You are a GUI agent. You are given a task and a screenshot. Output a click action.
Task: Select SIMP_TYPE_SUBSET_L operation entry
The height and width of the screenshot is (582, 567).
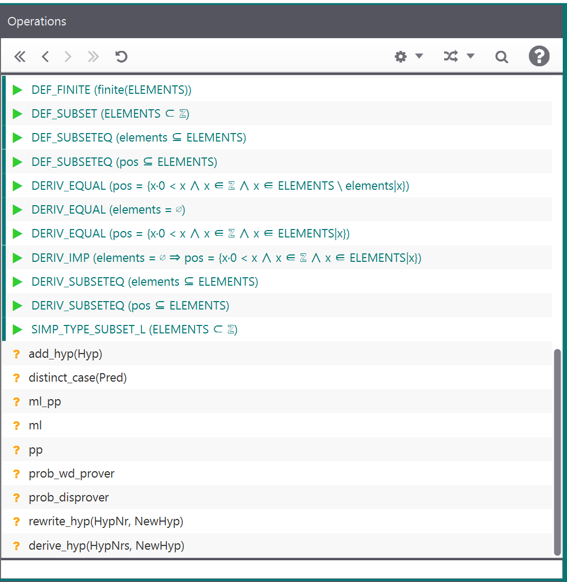[134, 330]
